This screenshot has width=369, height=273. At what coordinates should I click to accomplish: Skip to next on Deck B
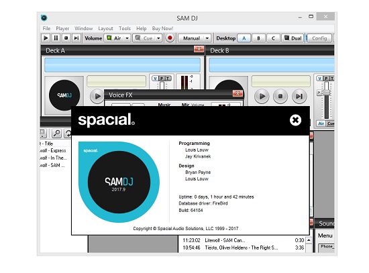coord(299,96)
